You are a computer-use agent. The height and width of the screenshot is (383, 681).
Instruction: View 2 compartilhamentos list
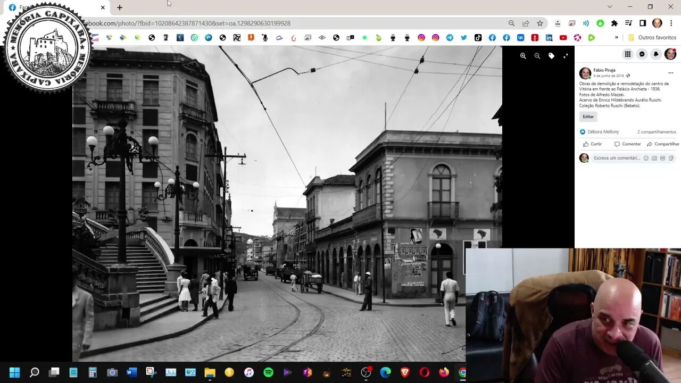pyautogui.click(x=657, y=132)
